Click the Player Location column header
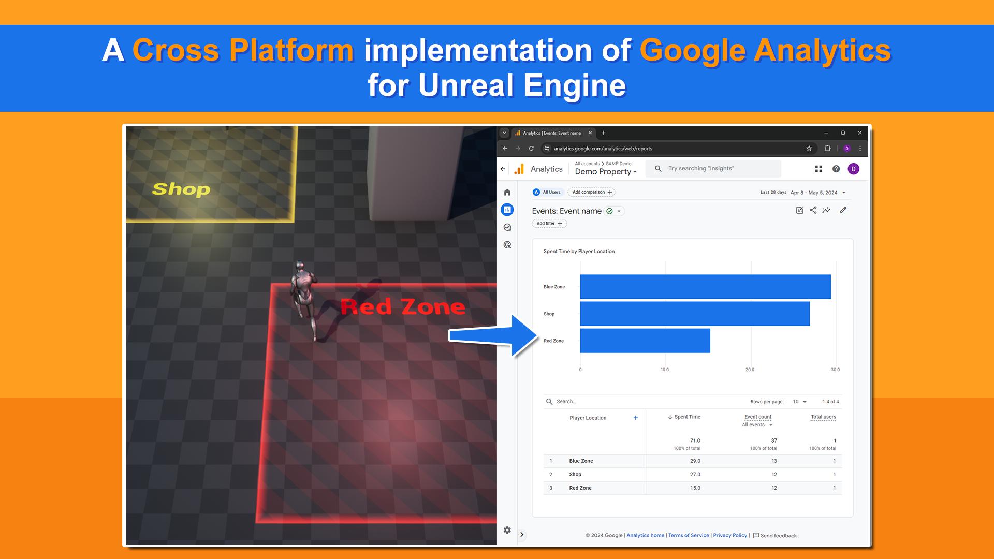Screen dimensions: 994x559 tap(587, 417)
